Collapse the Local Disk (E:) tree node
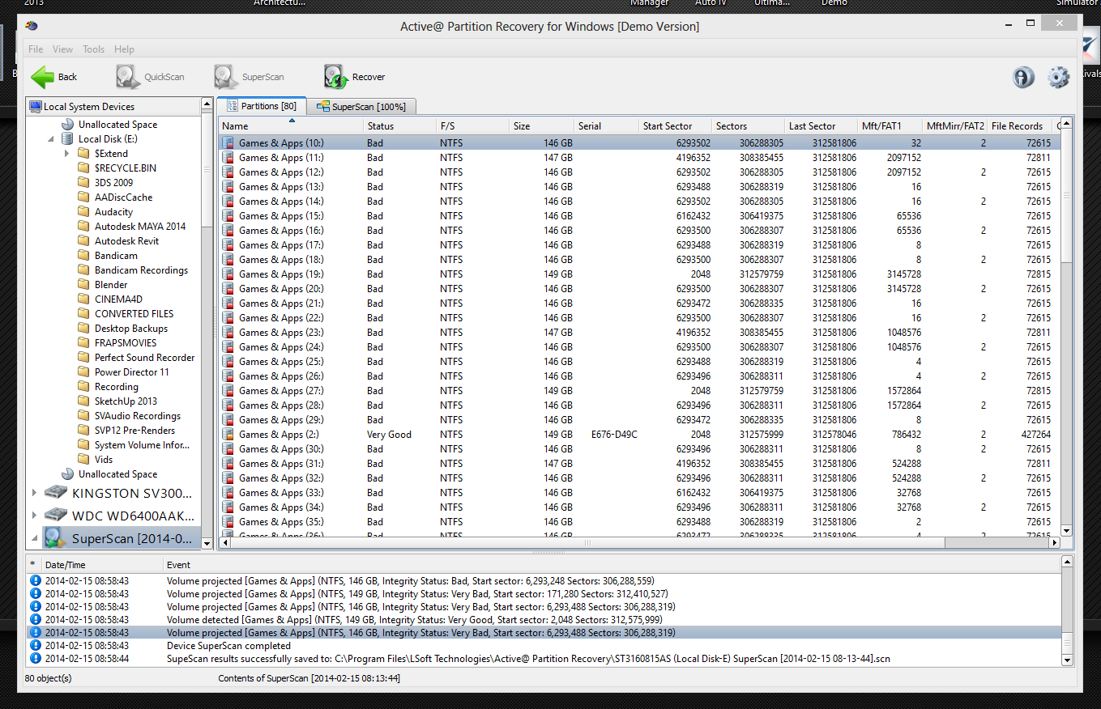The height and width of the screenshot is (709, 1101). point(52,139)
